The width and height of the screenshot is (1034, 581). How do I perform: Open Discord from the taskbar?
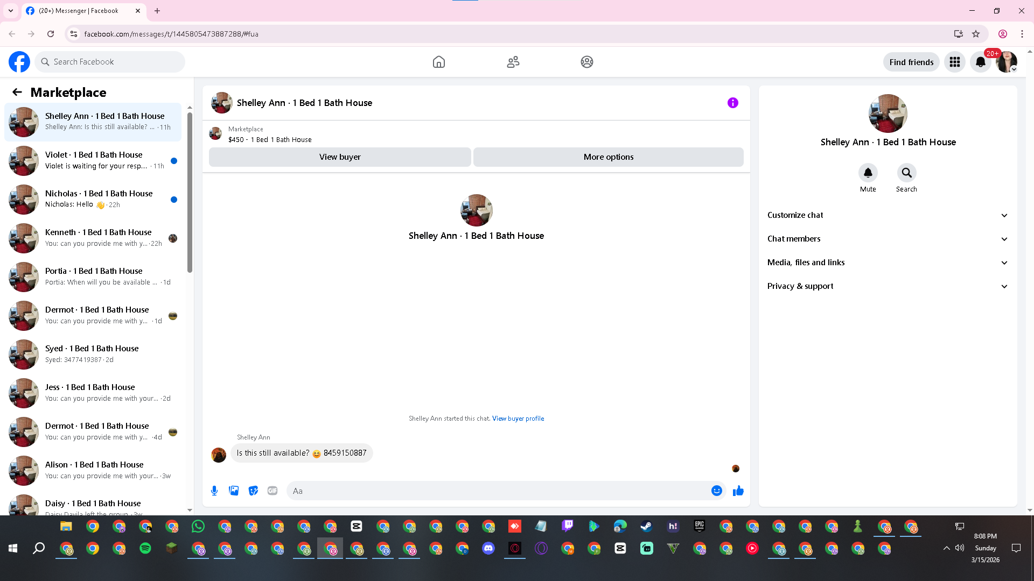(x=488, y=548)
